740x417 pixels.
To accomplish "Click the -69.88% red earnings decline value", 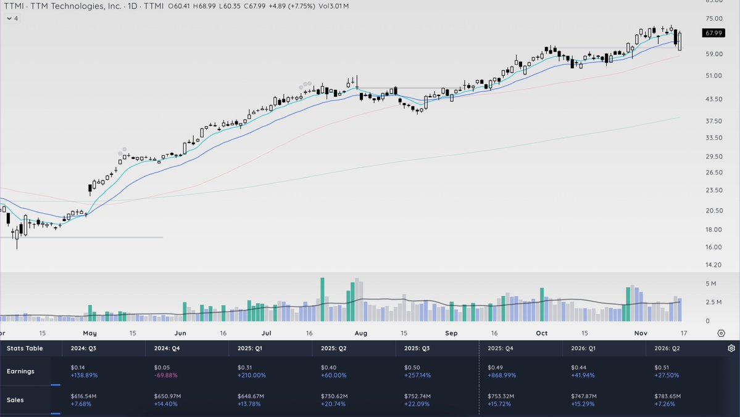I will pyautogui.click(x=167, y=374).
